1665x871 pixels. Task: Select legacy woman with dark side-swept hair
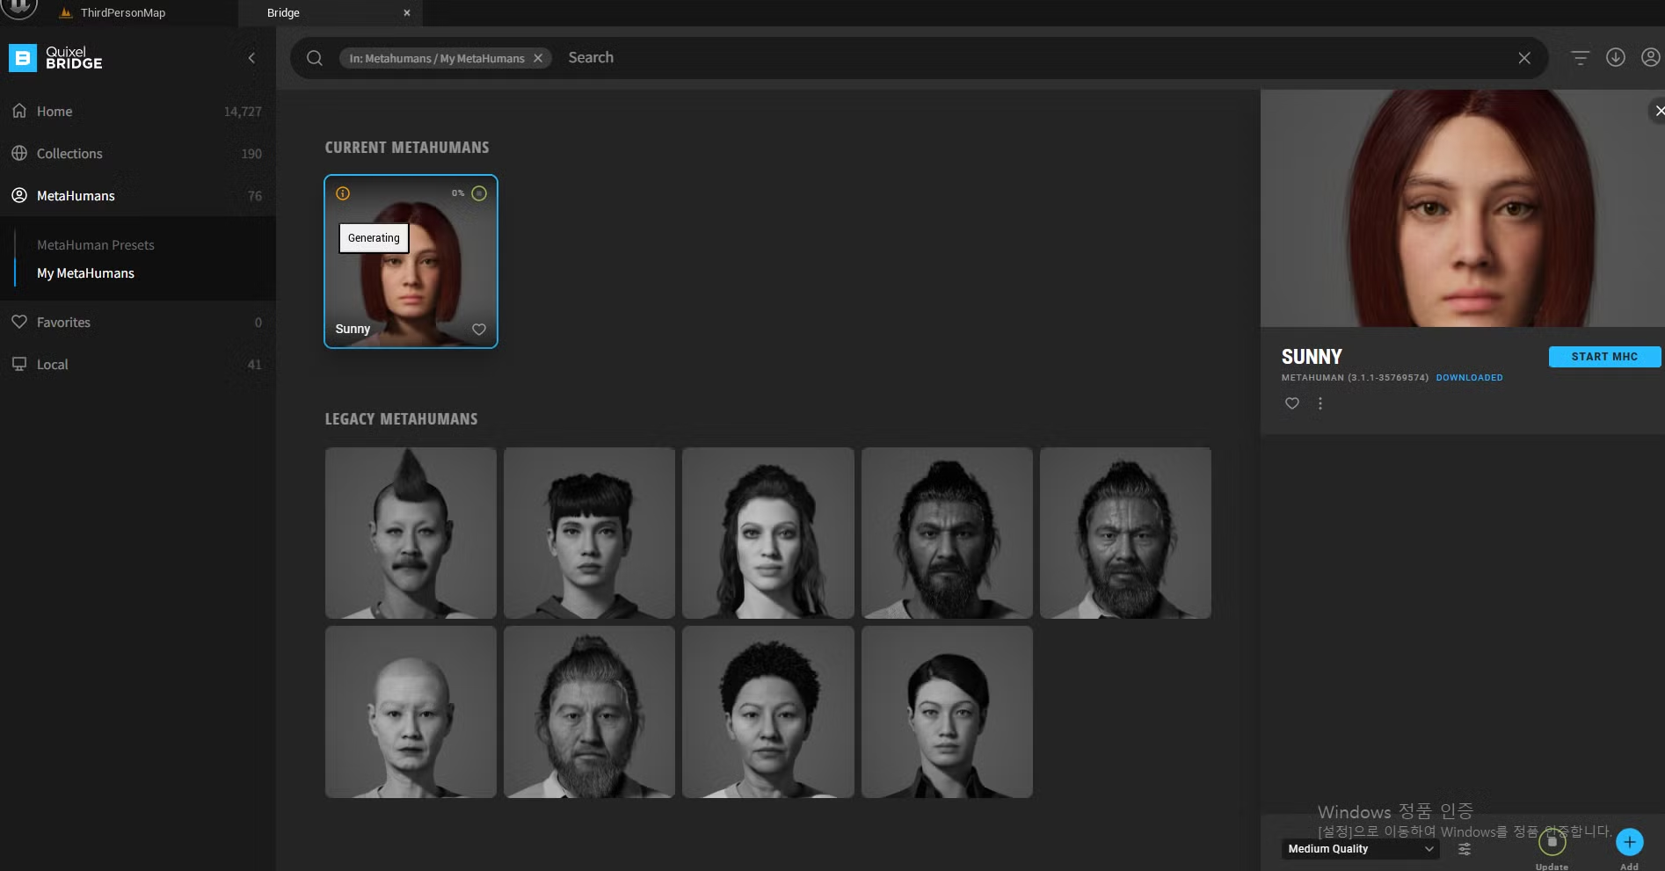947,712
